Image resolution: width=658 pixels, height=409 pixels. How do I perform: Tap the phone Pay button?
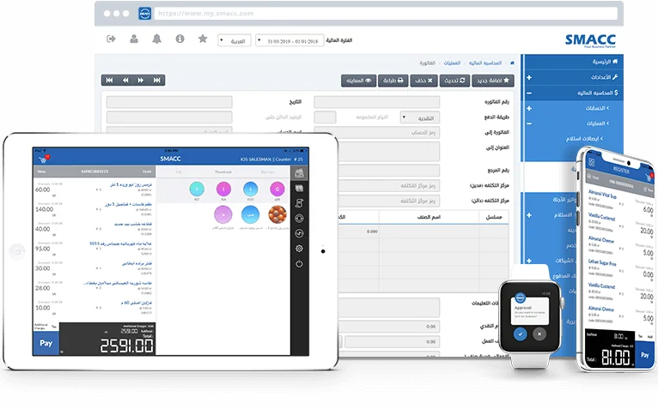click(645, 355)
